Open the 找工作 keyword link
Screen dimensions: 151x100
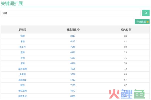(x=23, y=47)
